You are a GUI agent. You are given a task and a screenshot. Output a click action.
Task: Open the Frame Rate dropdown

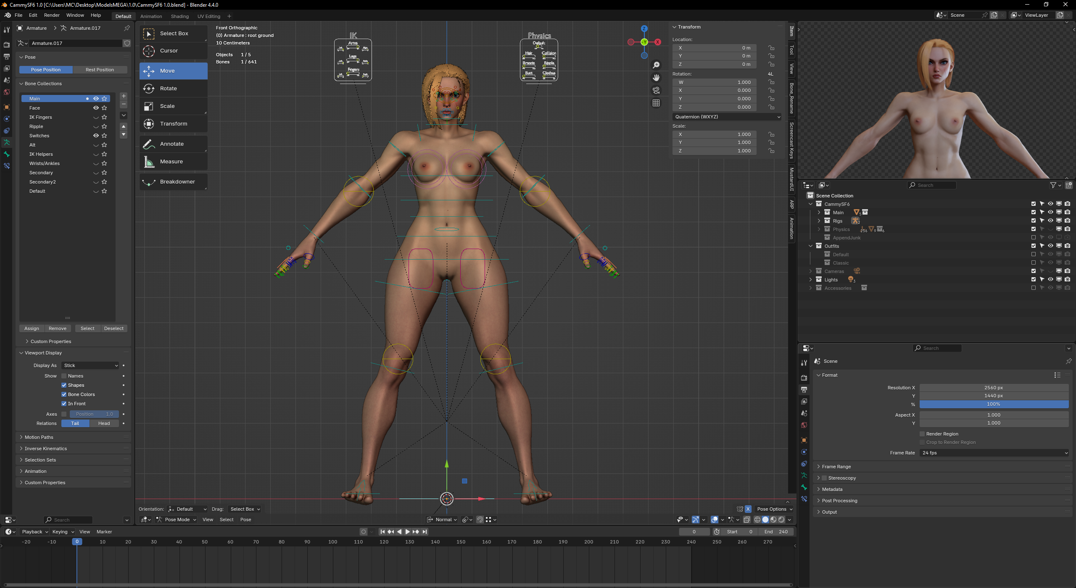(x=994, y=453)
